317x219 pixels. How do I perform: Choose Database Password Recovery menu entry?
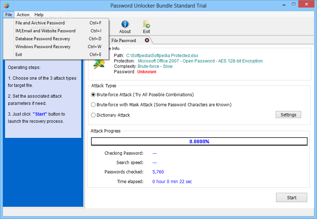56,38
